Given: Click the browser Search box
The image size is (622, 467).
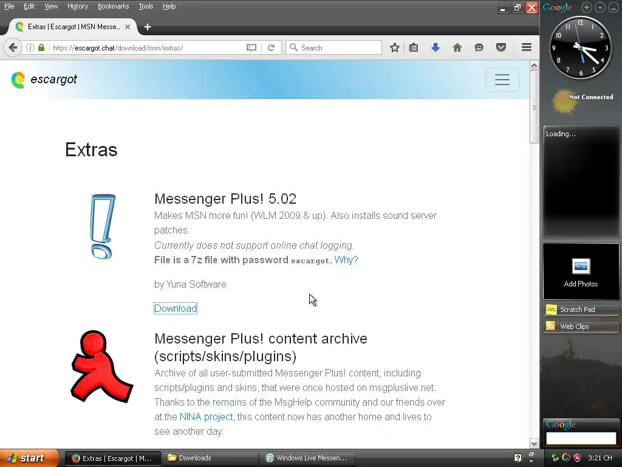Looking at the screenshot, I should point(333,47).
